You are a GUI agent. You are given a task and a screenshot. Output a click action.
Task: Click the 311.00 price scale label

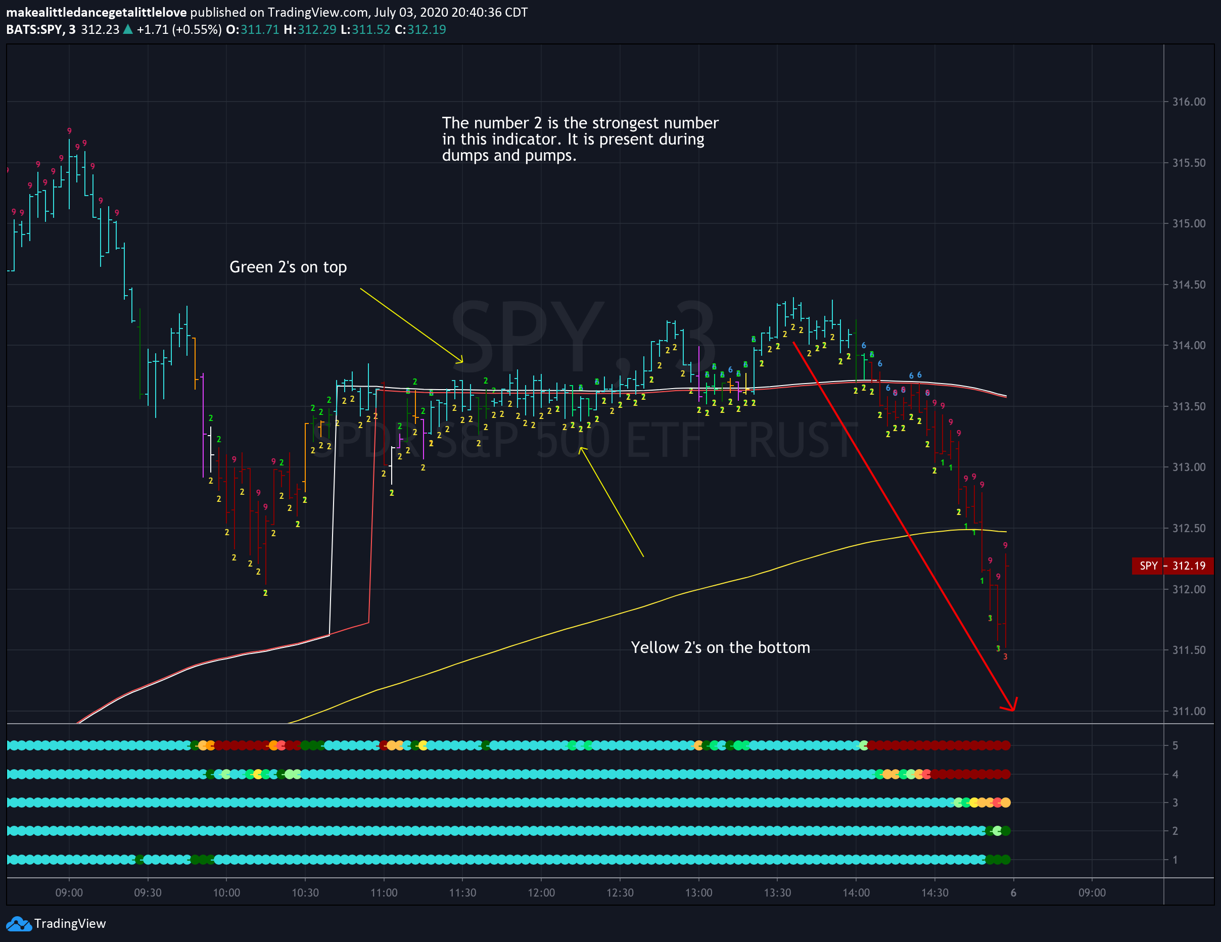point(1189,711)
